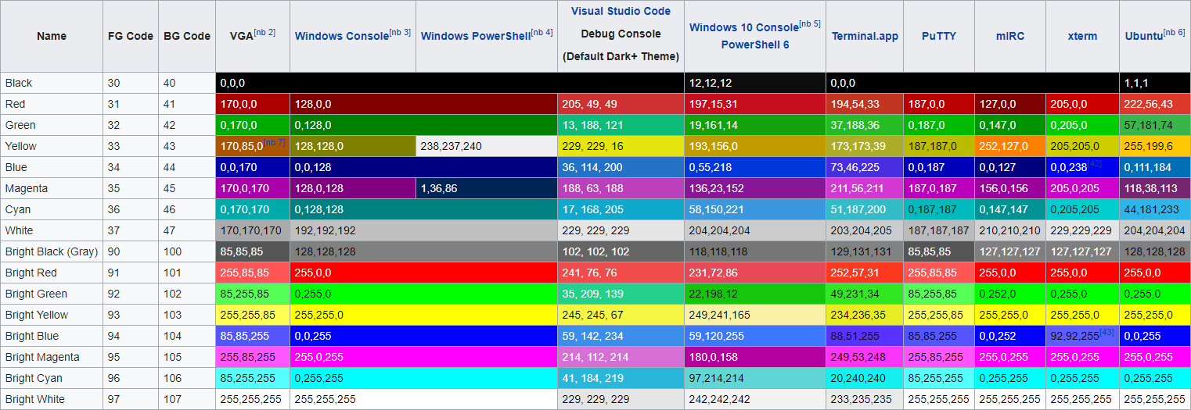This screenshot has height=410, width=1191.
Task: Click the 'FG Code' column header
Action: 131,36
